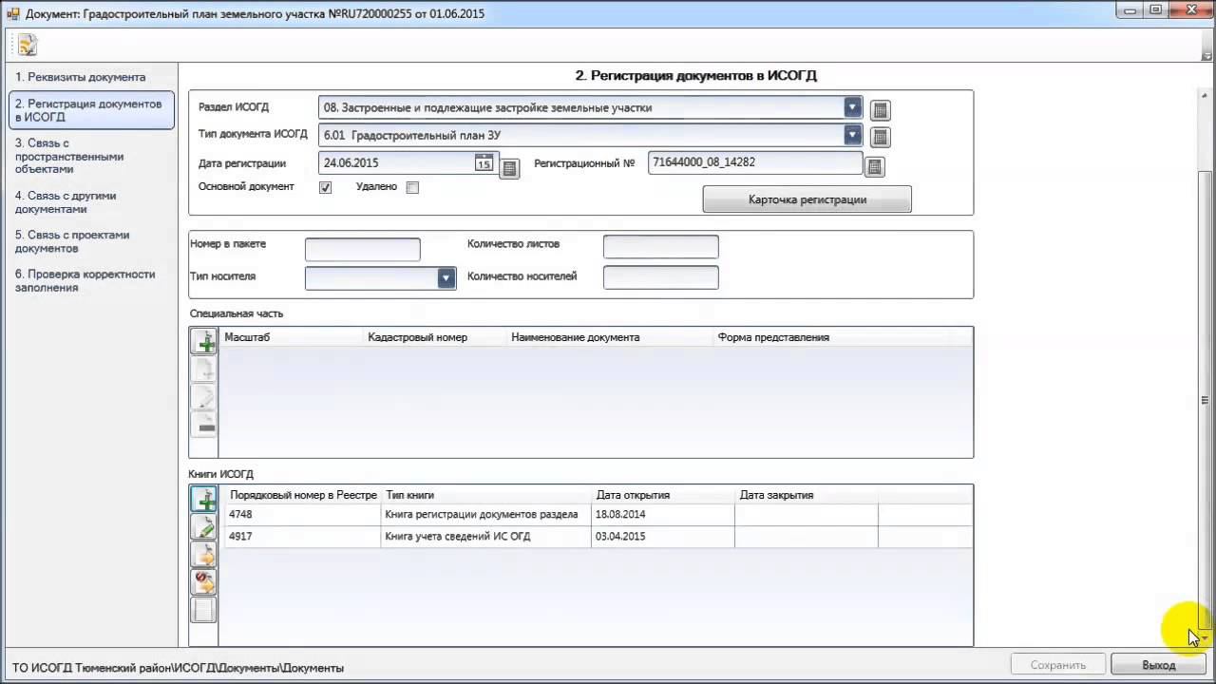
Task: Toggle the Основной документ checkbox
Action: [x=325, y=188]
